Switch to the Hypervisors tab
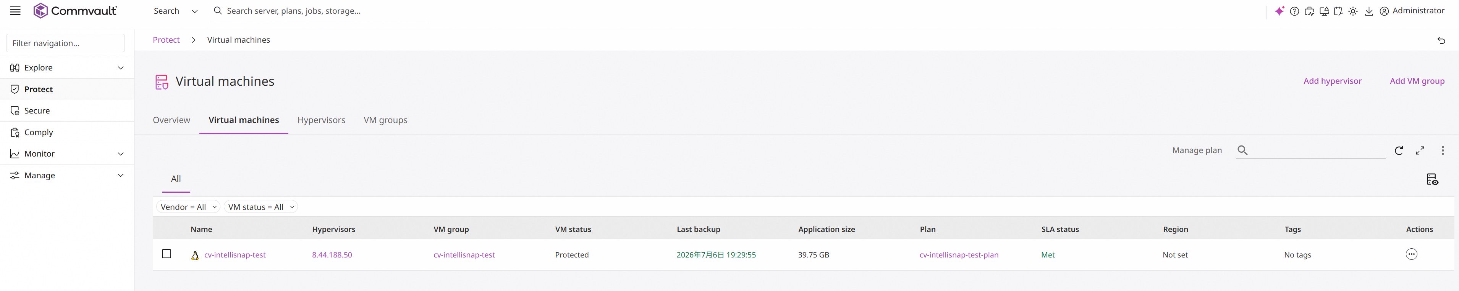The width and height of the screenshot is (1459, 291). coord(321,120)
